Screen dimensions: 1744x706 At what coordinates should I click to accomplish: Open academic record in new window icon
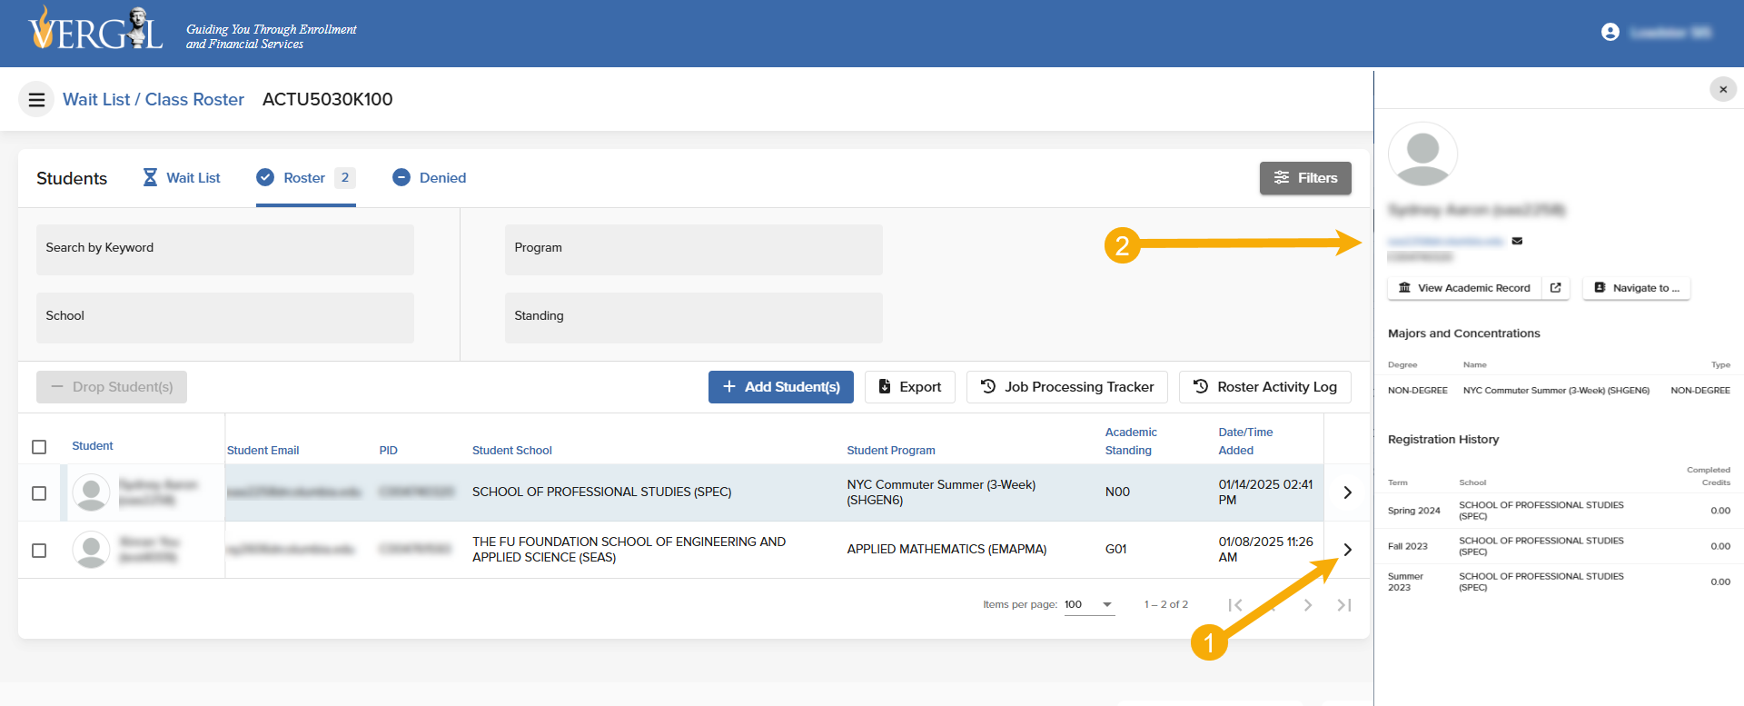click(x=1555, y=288)
